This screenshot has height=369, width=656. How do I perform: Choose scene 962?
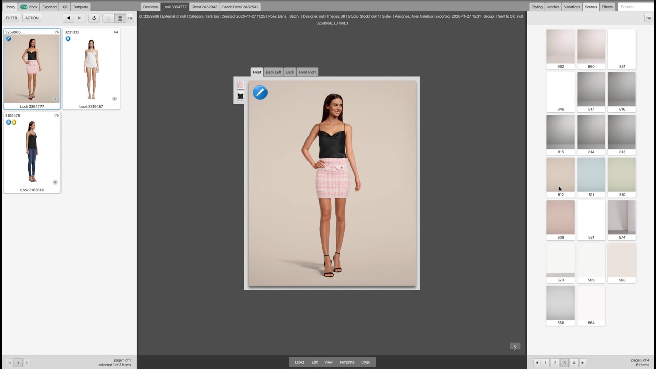561,49
